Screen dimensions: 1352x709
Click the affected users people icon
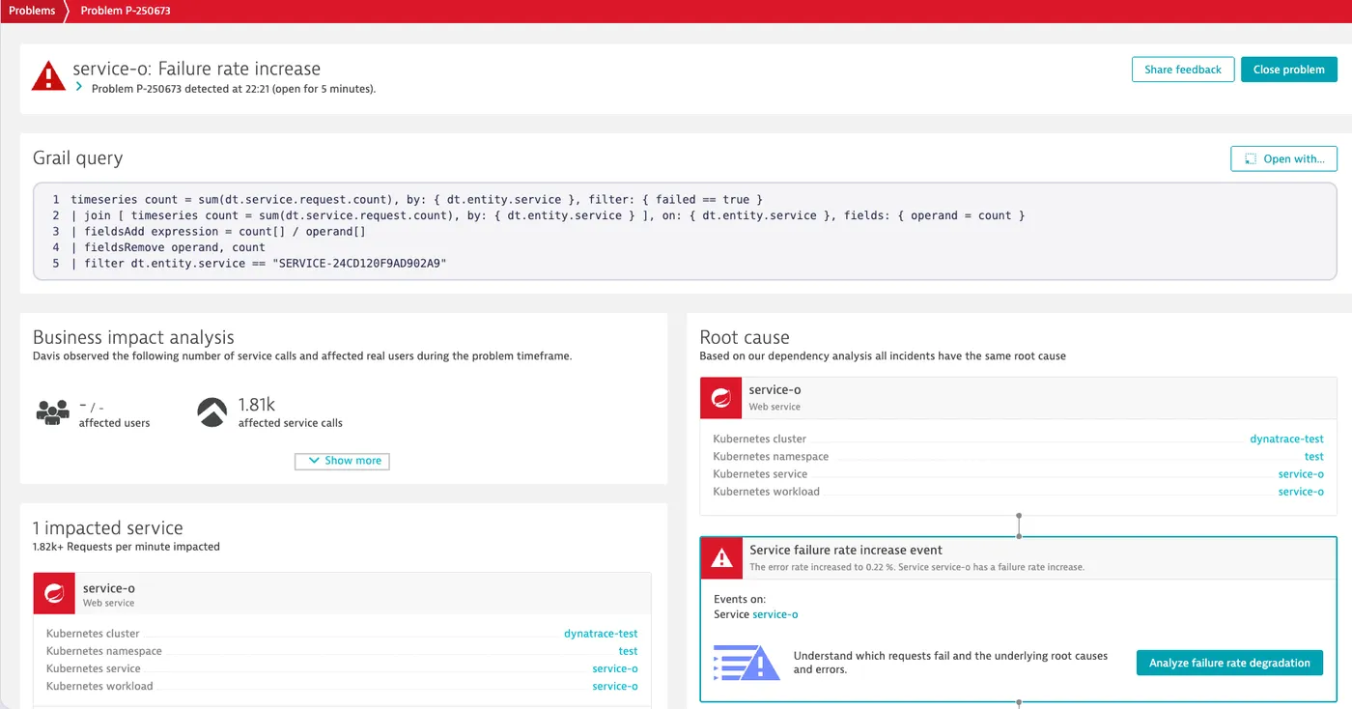53,412
